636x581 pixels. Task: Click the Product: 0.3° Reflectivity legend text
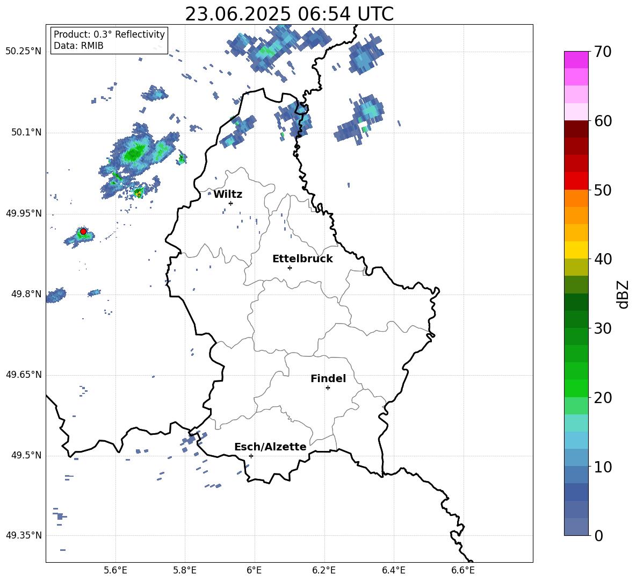pos(109,34)
